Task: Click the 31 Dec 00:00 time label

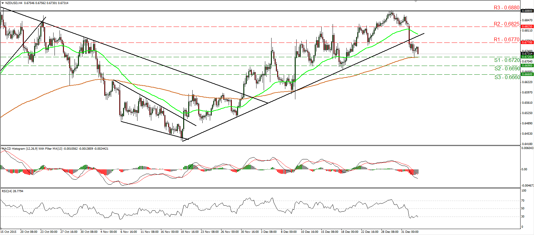Action: (410, 232)
